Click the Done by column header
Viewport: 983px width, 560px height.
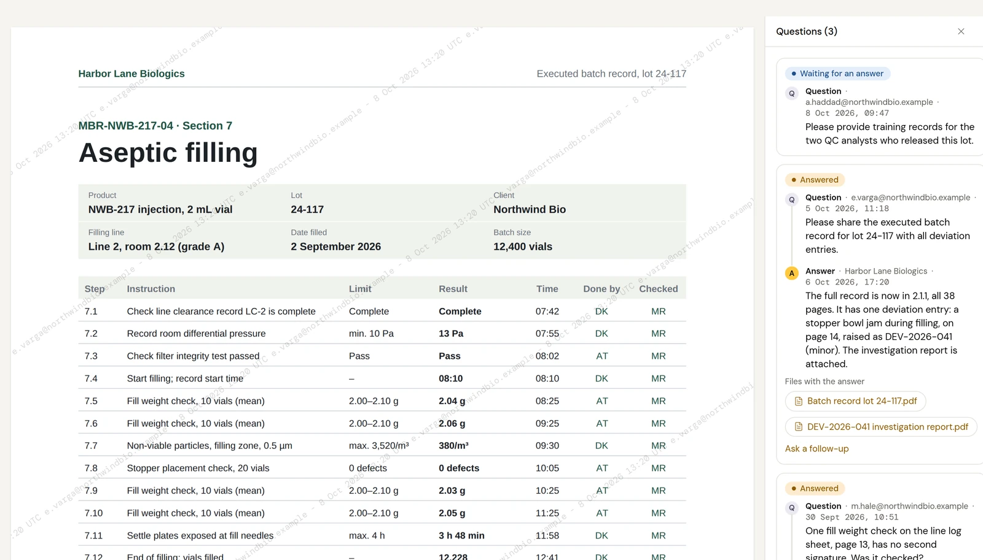(601, 289)
